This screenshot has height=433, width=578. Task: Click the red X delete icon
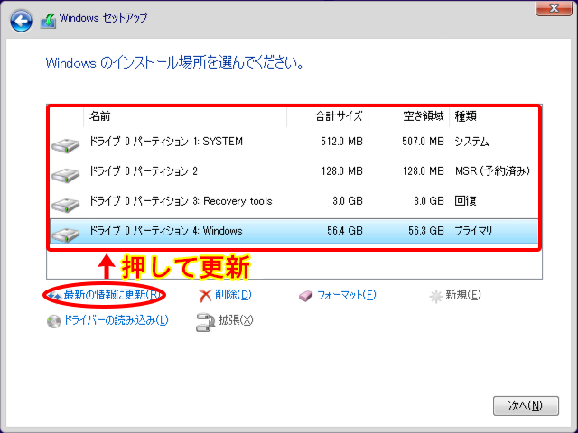coord(206,295)
